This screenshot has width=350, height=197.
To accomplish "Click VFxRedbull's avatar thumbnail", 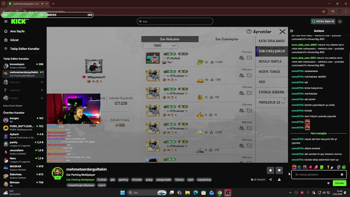I will (153, 58).
